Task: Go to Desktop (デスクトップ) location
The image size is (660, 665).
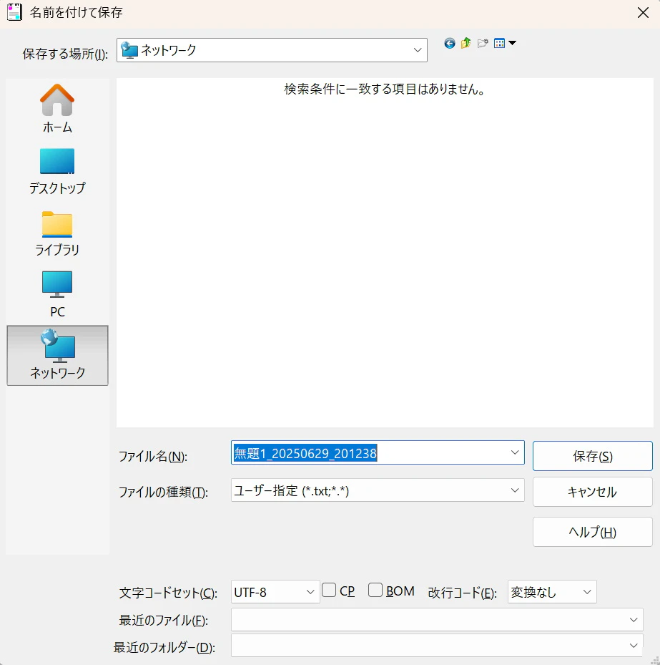Action: 57,171
